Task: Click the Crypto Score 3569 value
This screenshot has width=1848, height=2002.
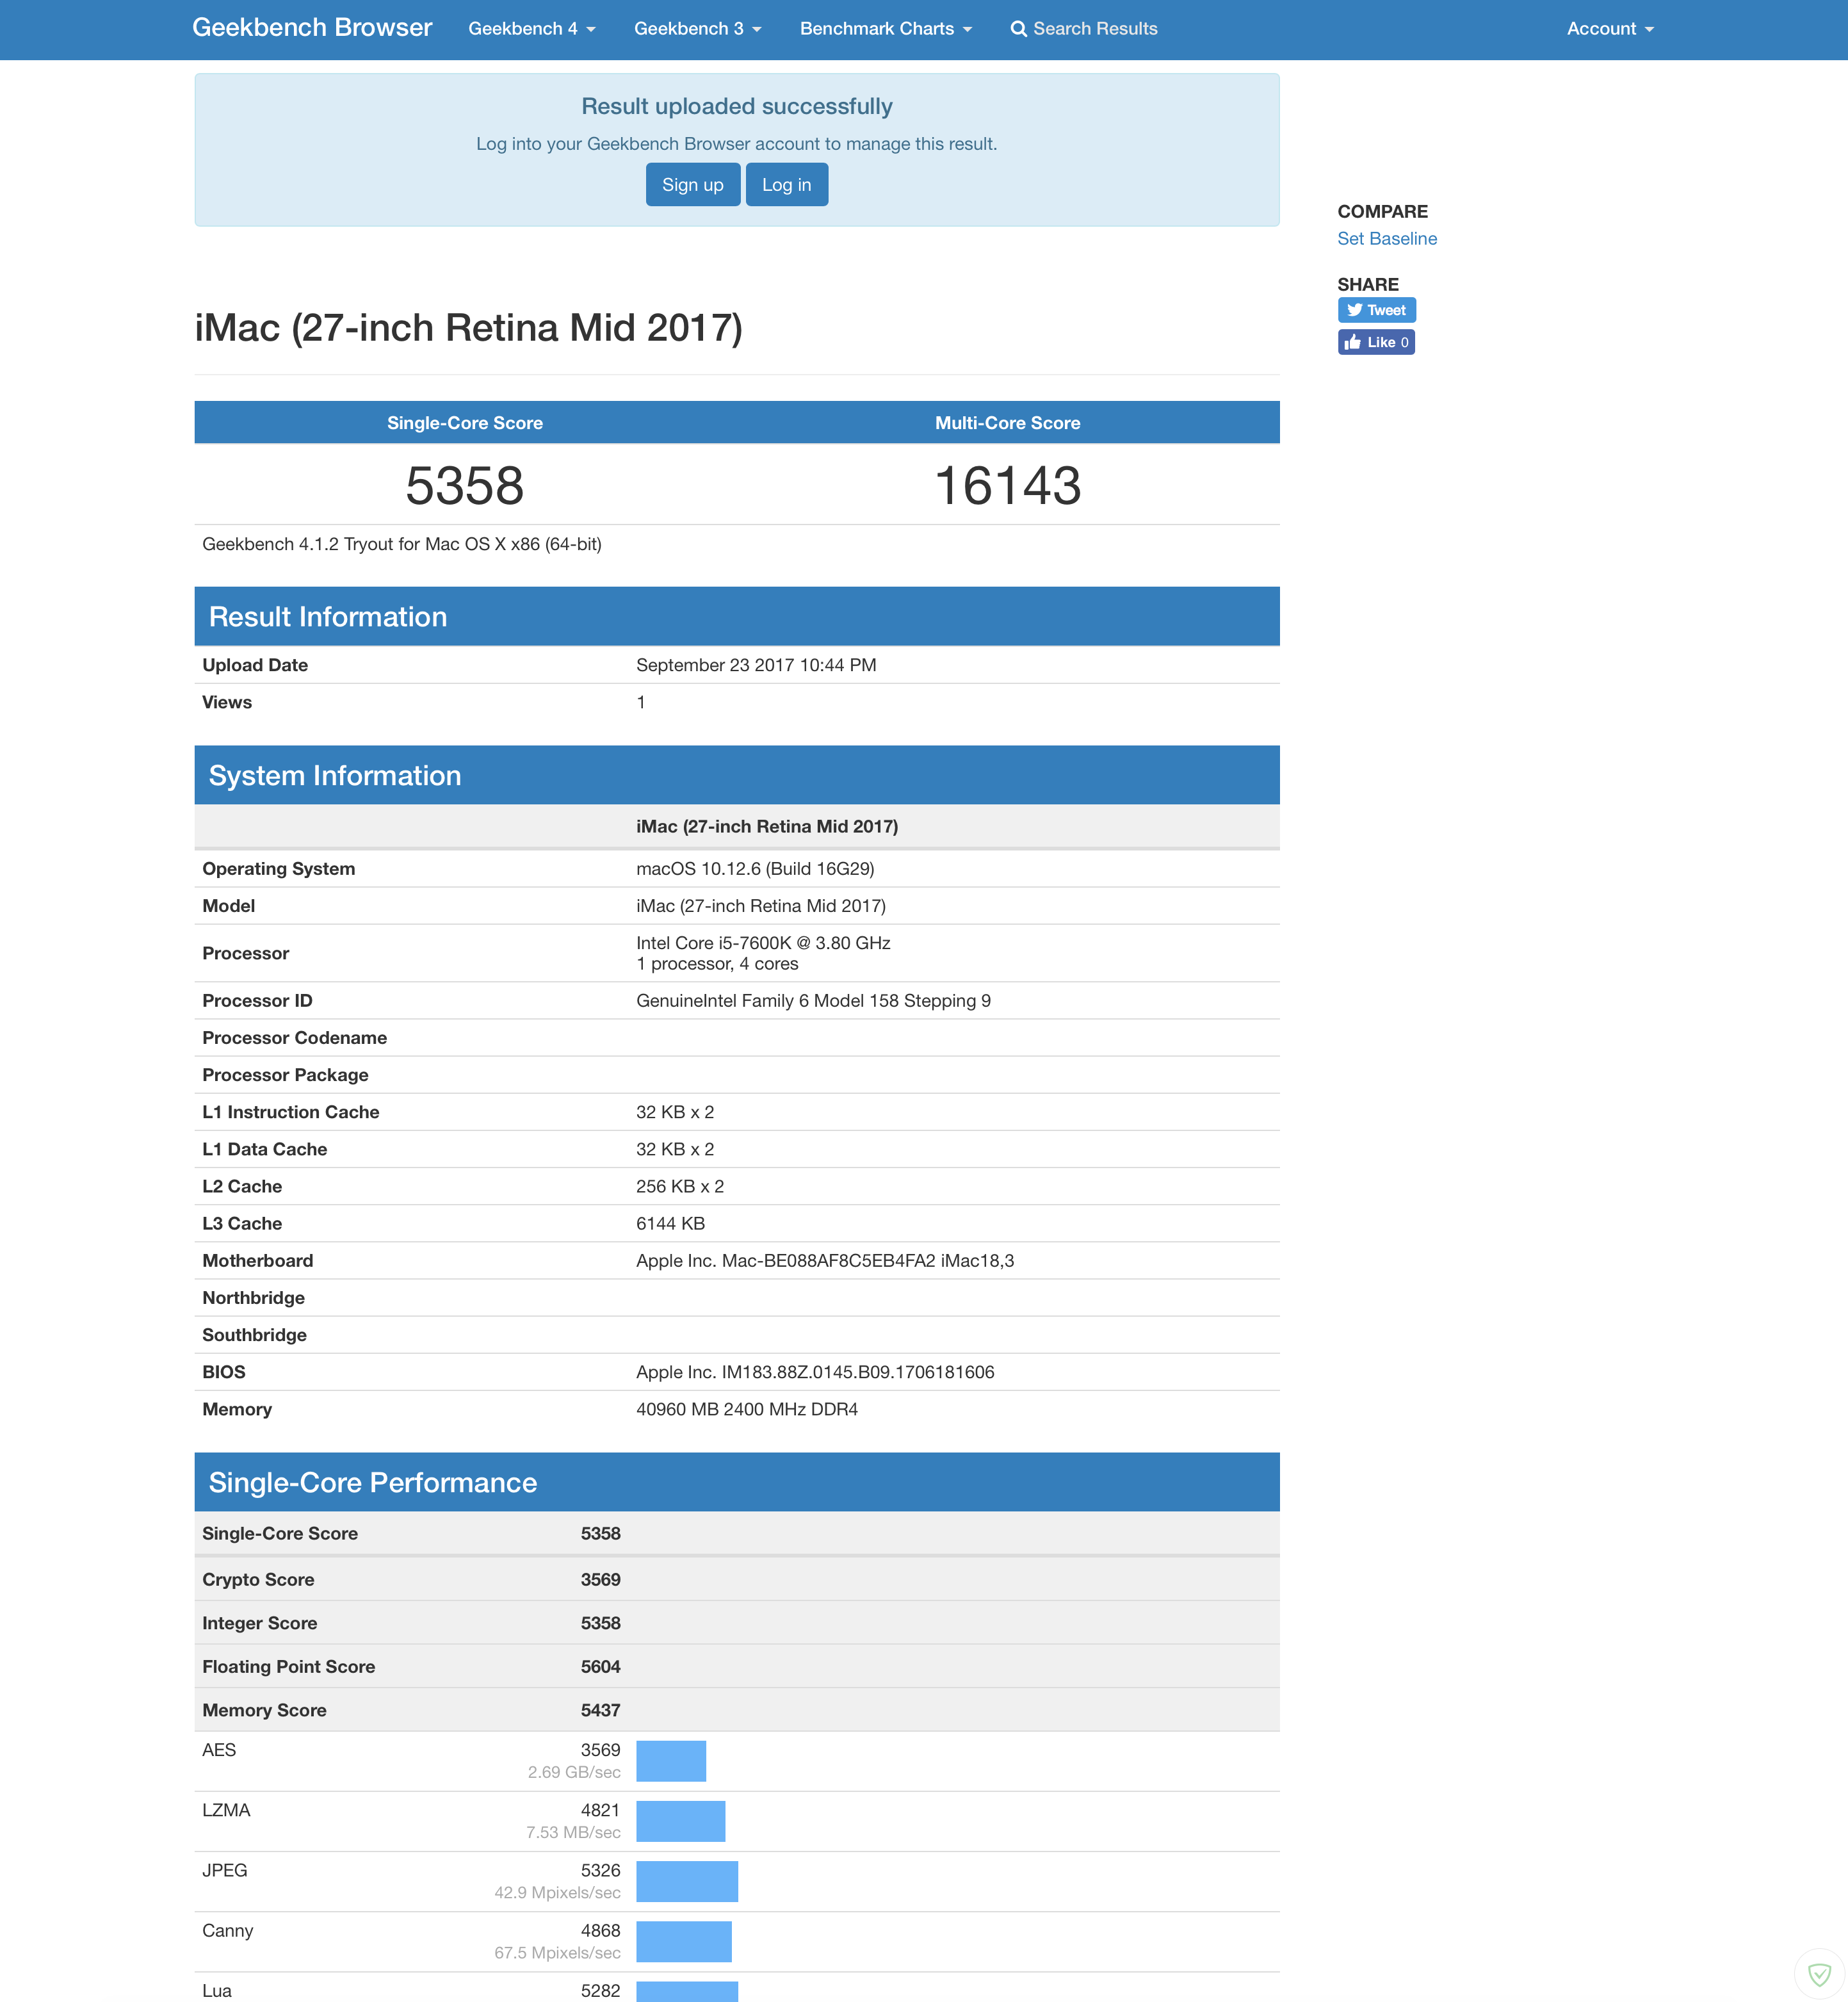Action: click(x=601, y=1580)
